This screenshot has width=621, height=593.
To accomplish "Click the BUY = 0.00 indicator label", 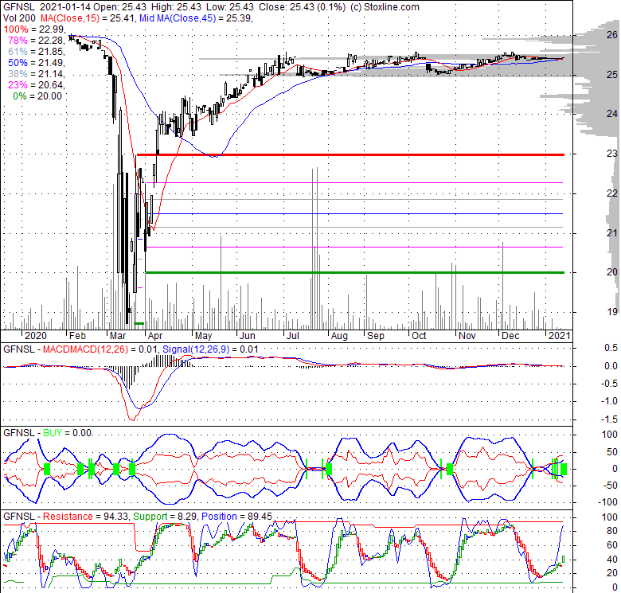I will click(x=68, y=433).
